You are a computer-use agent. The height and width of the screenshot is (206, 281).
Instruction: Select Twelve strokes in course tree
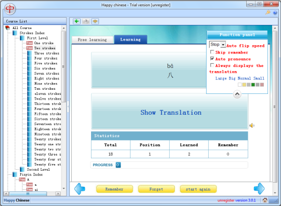47,99
